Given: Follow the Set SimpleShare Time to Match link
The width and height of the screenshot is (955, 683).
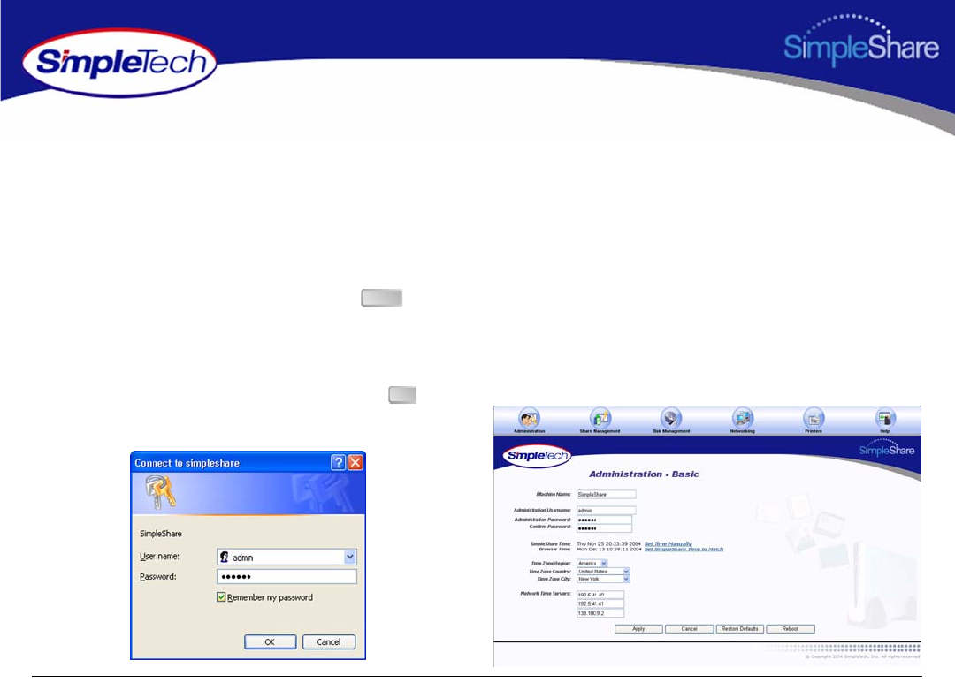Looking at the screenshot, I should 684,549.
